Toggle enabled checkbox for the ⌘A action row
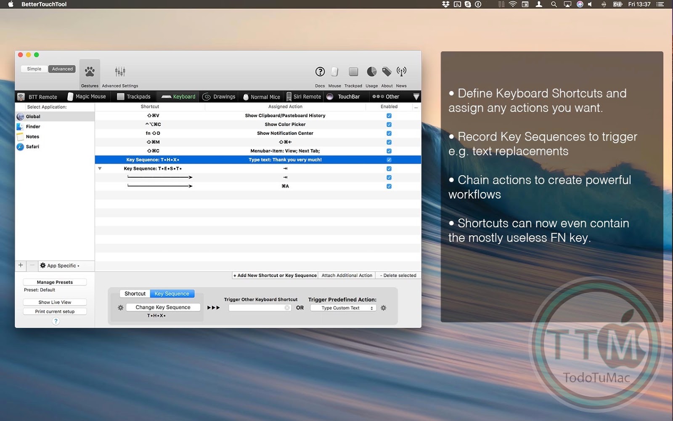 (389, 187)
